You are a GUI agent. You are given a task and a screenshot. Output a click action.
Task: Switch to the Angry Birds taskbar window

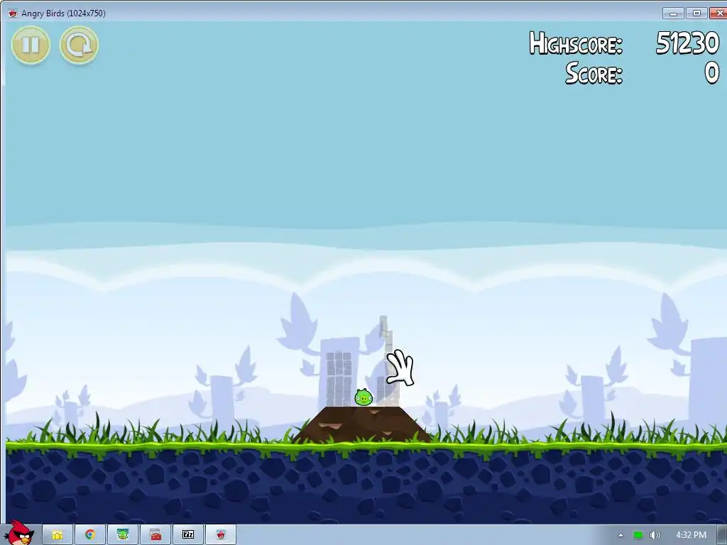point(222,534)
